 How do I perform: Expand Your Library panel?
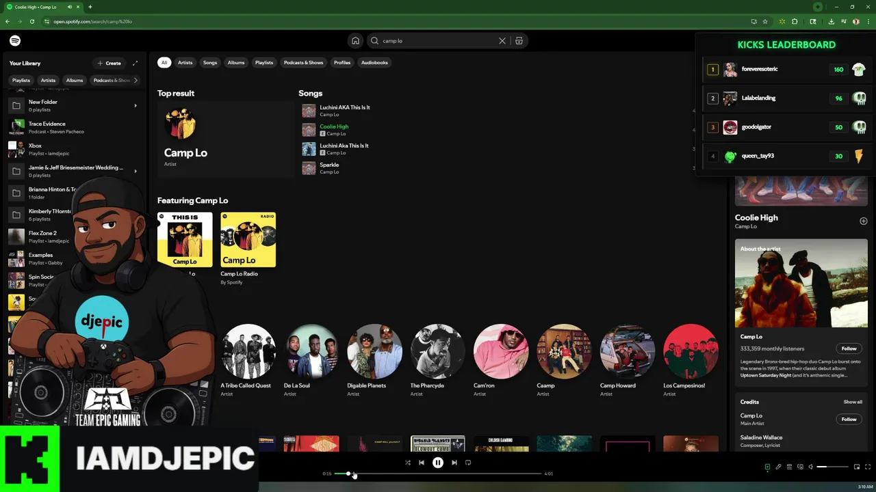click(135, 63)
